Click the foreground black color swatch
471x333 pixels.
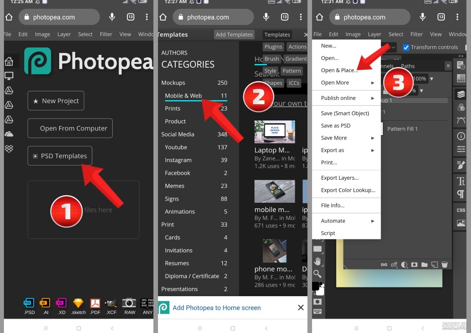[x=316, y=286]
